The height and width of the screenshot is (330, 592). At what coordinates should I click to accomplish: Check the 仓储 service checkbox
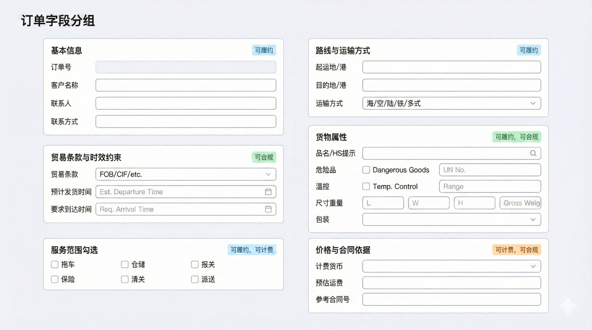(125, 265)
